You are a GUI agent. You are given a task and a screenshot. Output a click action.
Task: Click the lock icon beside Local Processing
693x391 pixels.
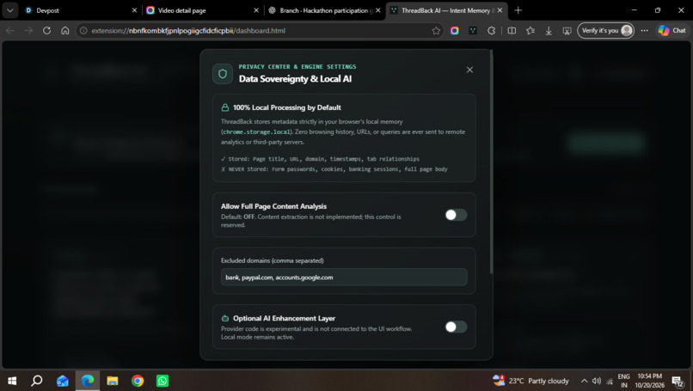[x=225, y=107]
